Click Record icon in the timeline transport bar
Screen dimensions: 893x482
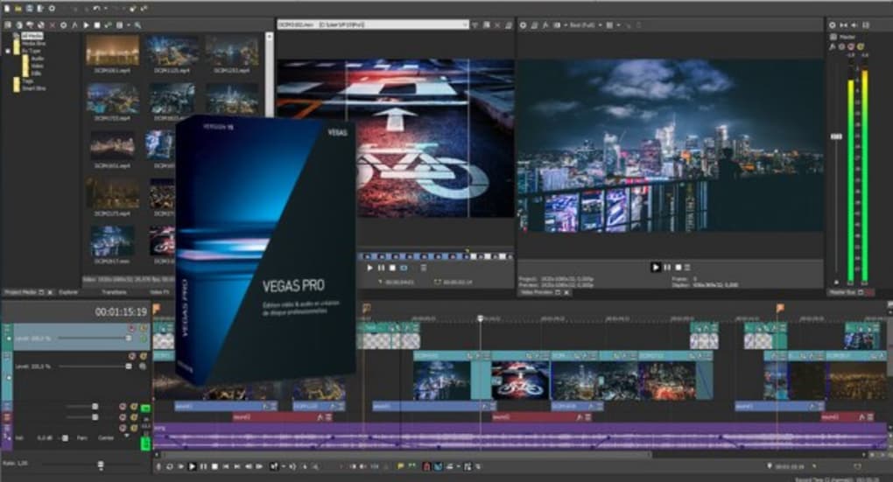pyautogui.click(x=158, y=466)
